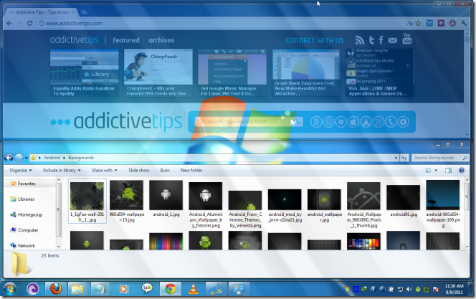Image resolution: width=476 pixels, height=299 pixels.
Task: Open the recent pages dropdown next to forward button
Action: 27,158
